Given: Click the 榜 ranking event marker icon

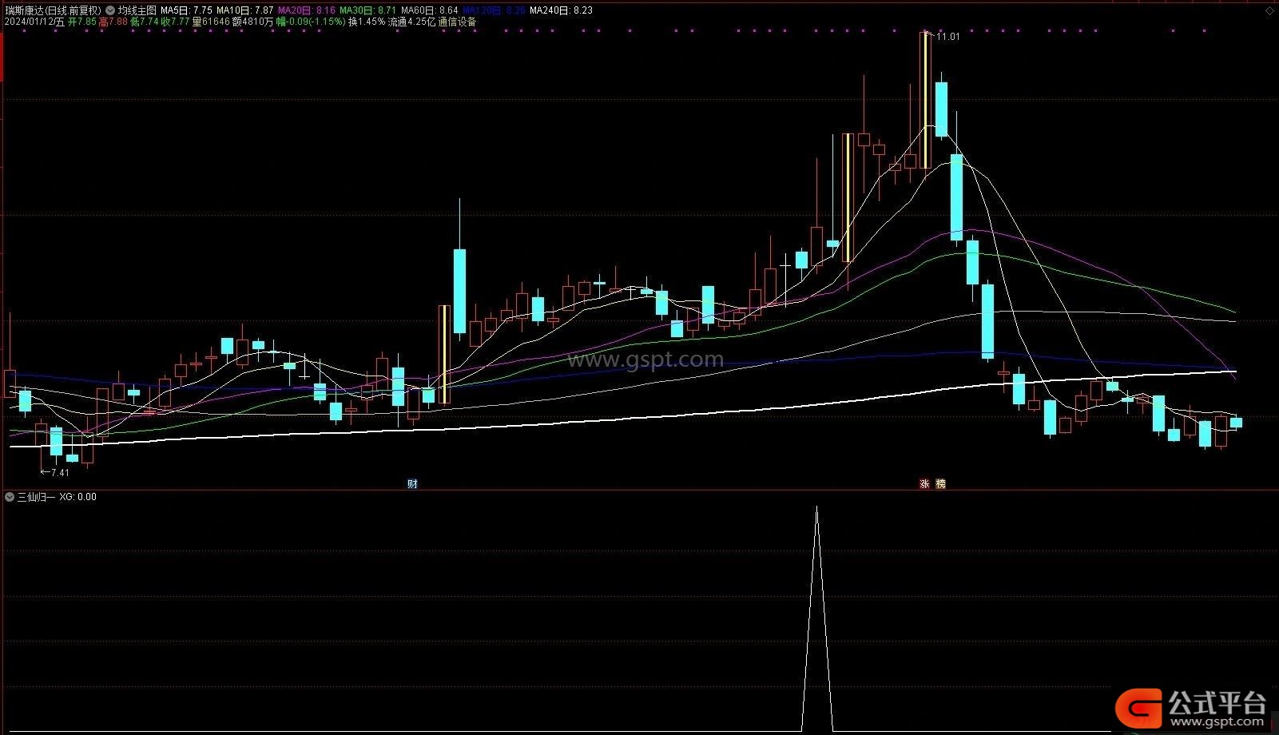Looking at the screenshot, I should pos(940,483).
